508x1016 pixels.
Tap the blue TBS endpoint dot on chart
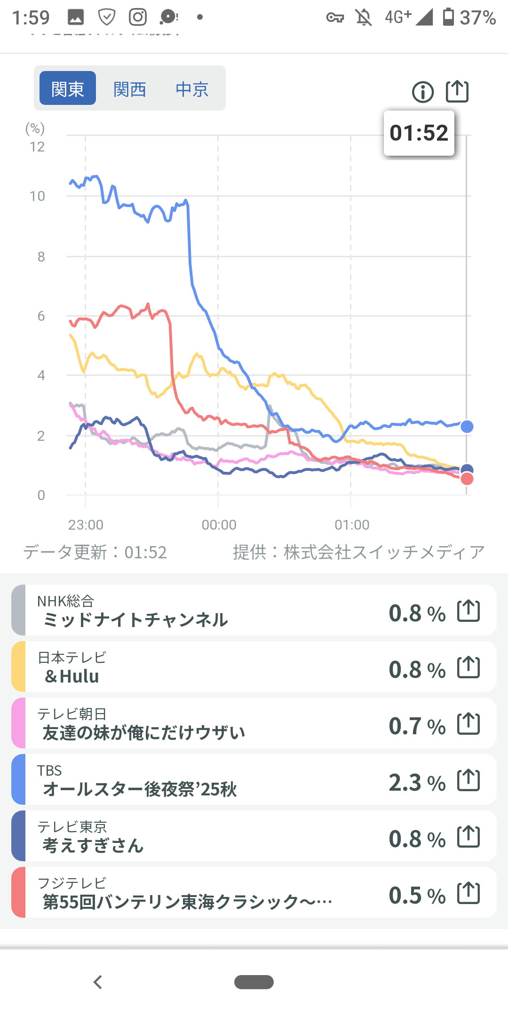coord(467,427)
